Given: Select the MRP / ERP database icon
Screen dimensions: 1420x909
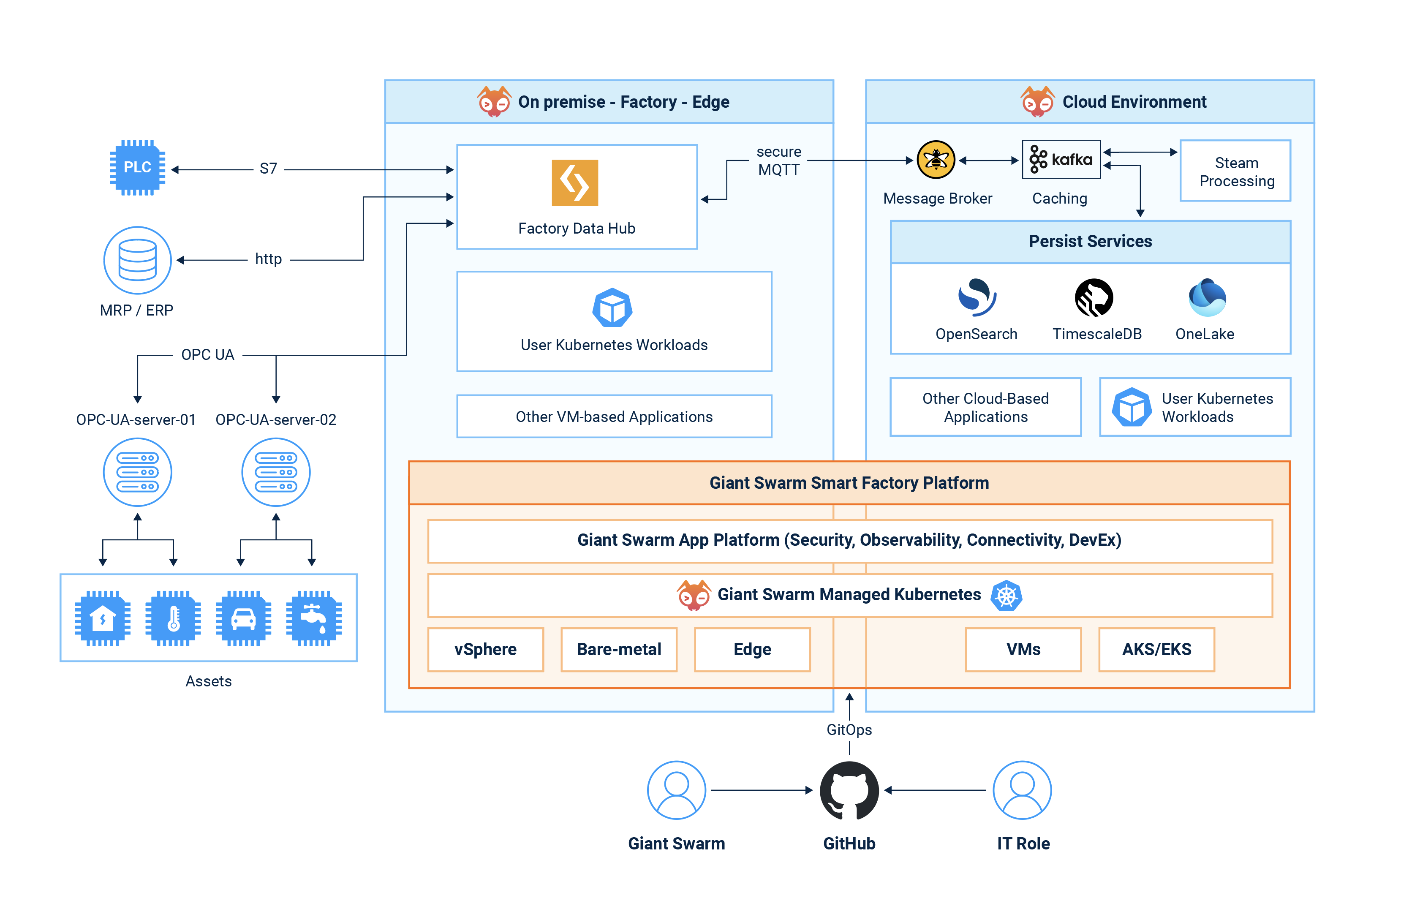Looking at the screenshot, I should click(x=137, y=260).
